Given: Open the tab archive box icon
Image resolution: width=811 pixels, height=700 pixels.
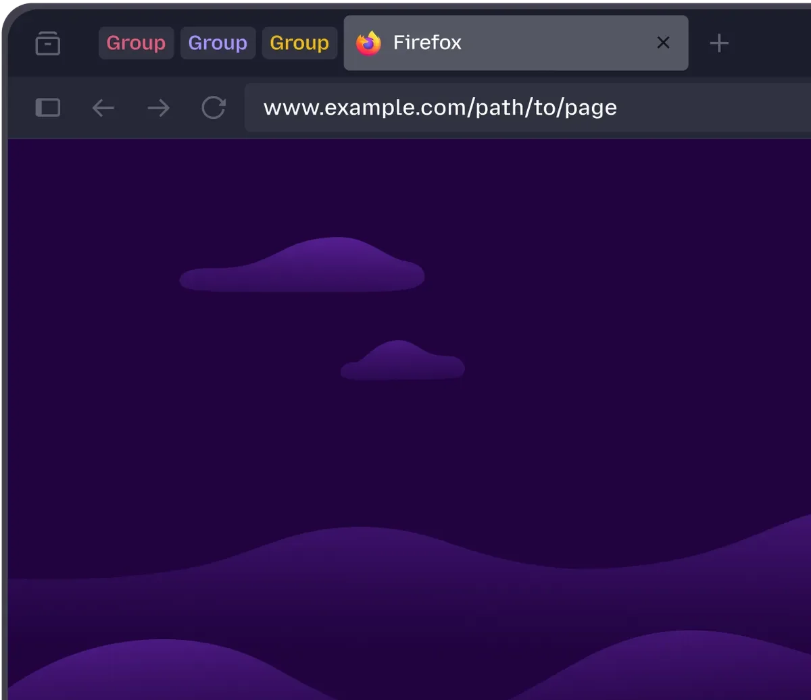Looking at the screenshot, I should [47, 43].
